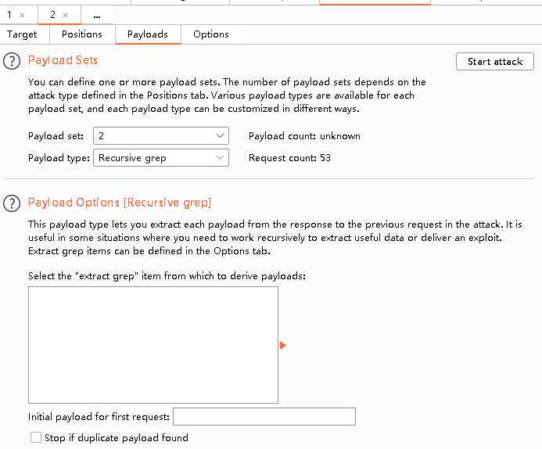Focus the Initial payload for first request field
542x449 pixels.
tap(264, 416)
